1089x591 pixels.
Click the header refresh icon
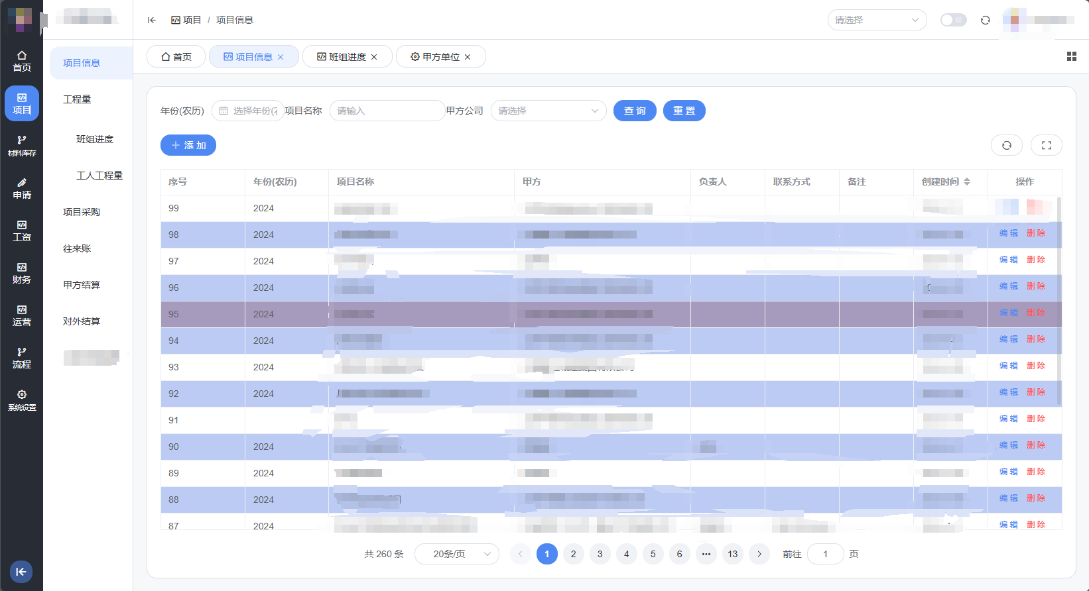[986, 20]
